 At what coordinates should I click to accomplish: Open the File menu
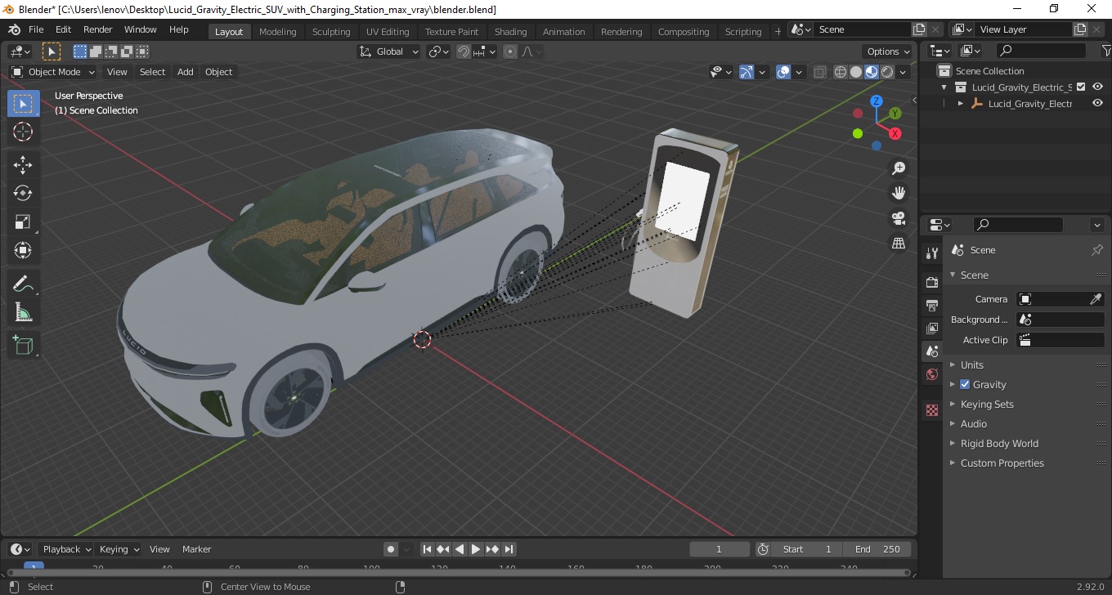tap(36, 29)
